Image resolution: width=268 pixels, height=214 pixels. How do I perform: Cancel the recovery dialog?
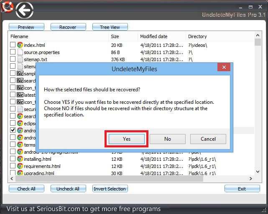pos(208,139)
